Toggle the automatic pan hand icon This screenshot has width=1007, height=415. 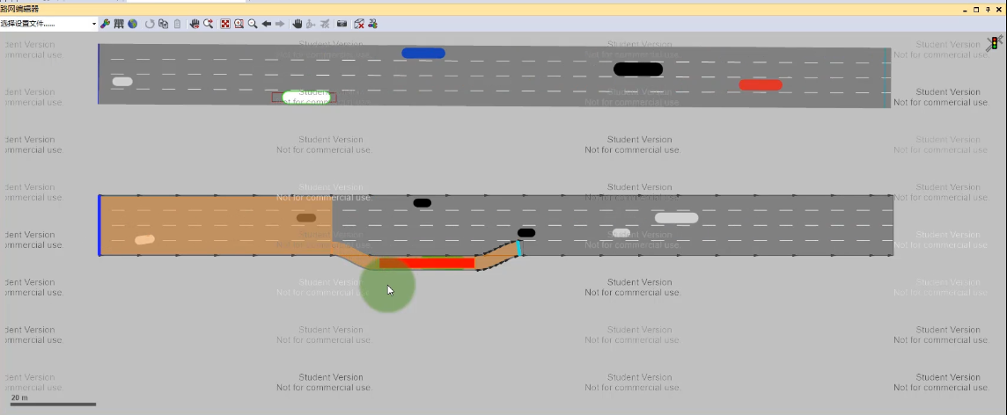point(195,24)
